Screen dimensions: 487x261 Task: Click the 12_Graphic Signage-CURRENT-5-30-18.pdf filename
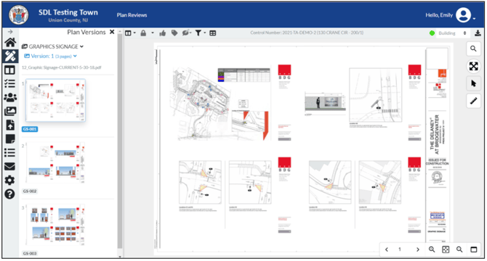click(62, 67)
